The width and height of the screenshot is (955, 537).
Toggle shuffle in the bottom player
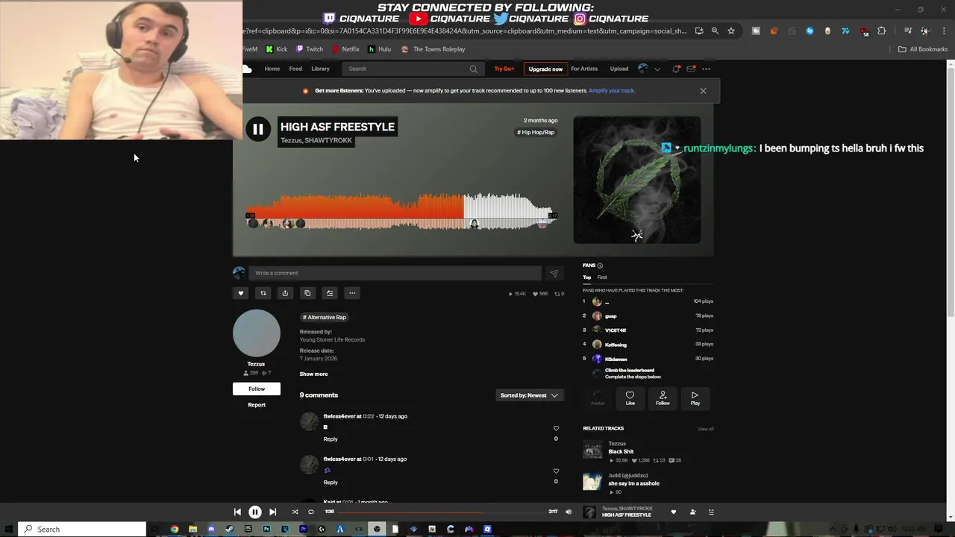295,512
